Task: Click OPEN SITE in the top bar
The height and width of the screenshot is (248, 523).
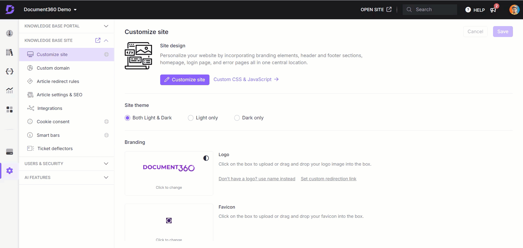Action: click(x=376, y=10)
